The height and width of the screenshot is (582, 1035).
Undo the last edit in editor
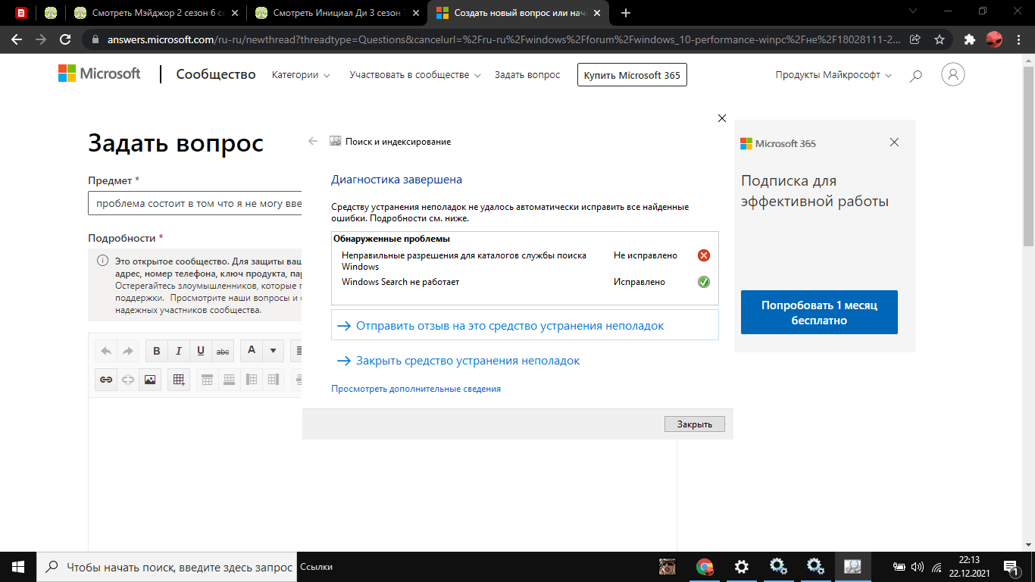(x=106, y=351)
